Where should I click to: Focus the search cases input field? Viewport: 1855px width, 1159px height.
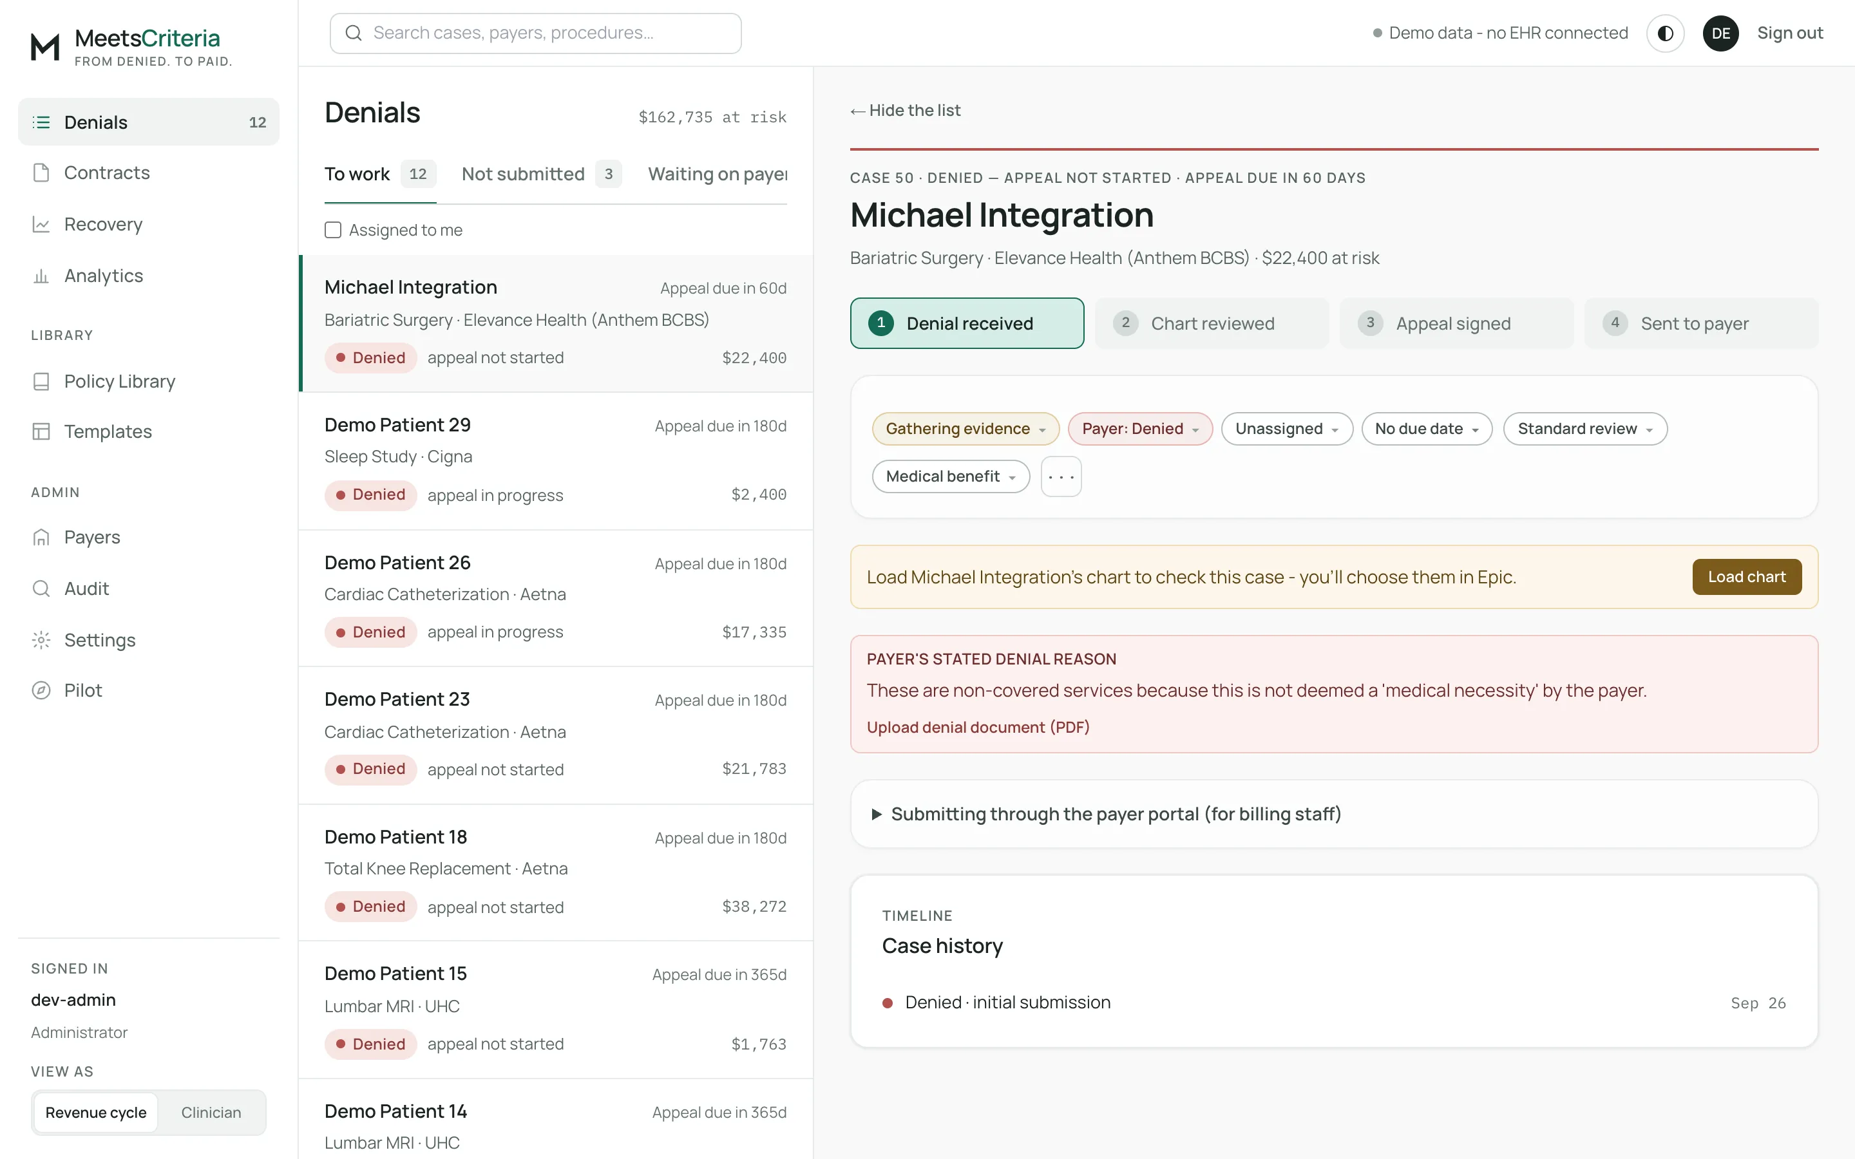536,33
